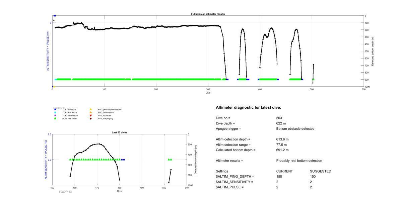Click the 'Altim detection range =' label
Screen dimensions: 402x208
pos(233,145)
